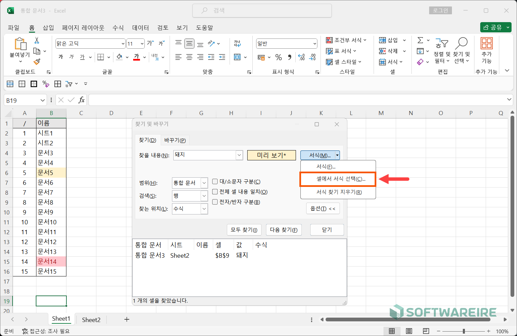Click the search result row $B$9
Viewport: 517px width, 336px height.
tap(239, 255)
